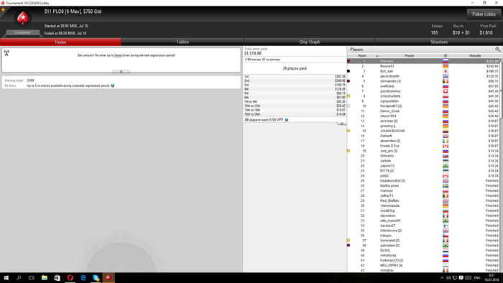Click the Japan flag beside fish_san
The height and width of the screenshot is (283, 503).
446,71
